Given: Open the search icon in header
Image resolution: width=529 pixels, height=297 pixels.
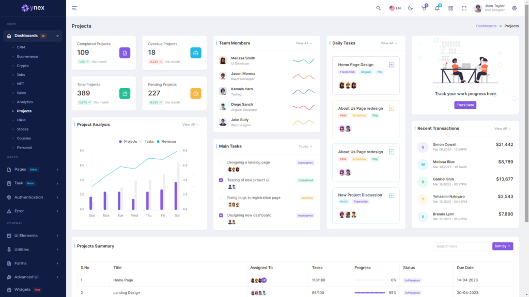Looking at the screenshot, I should point(379,8).
